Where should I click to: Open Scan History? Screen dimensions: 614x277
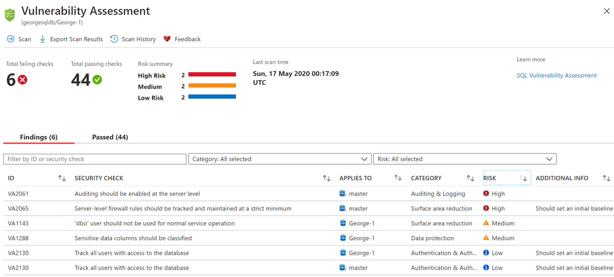133,39
